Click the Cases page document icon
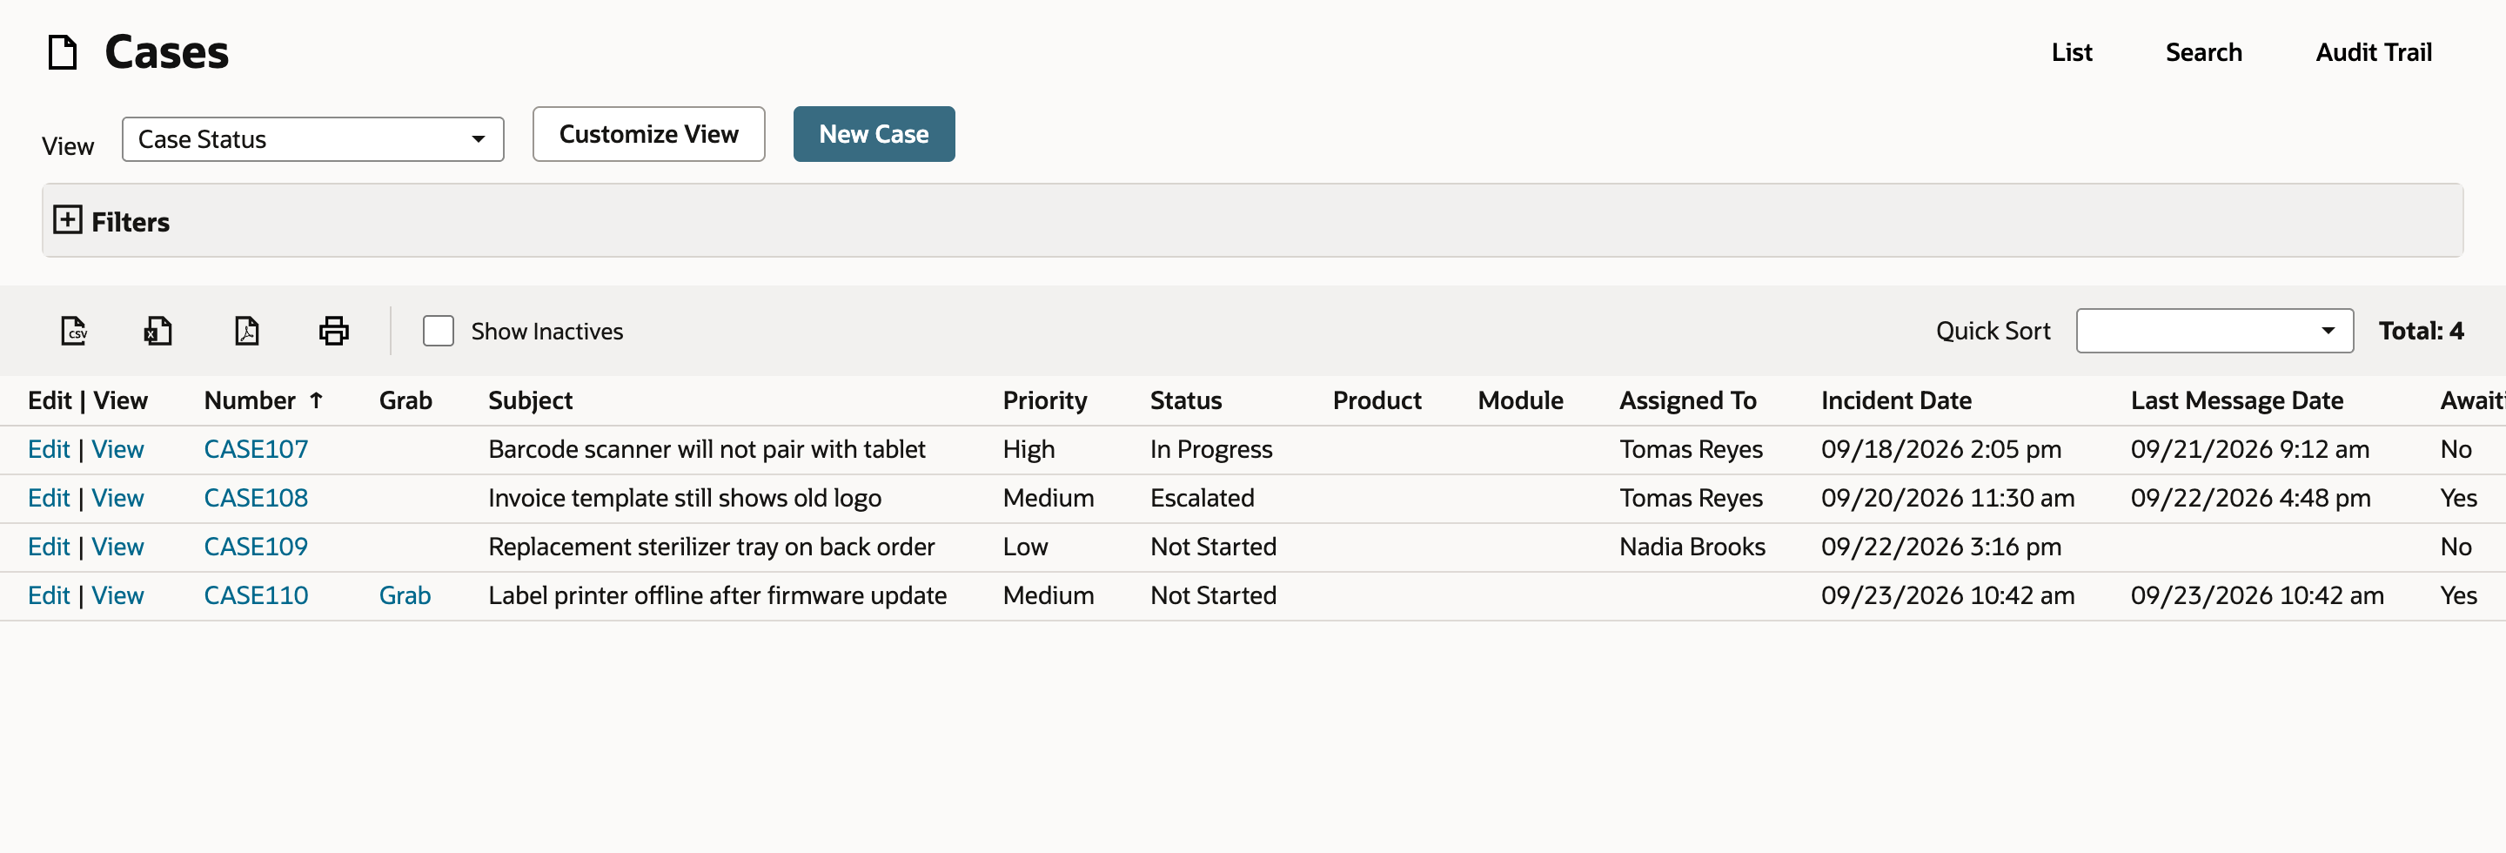 click(64, 52)
